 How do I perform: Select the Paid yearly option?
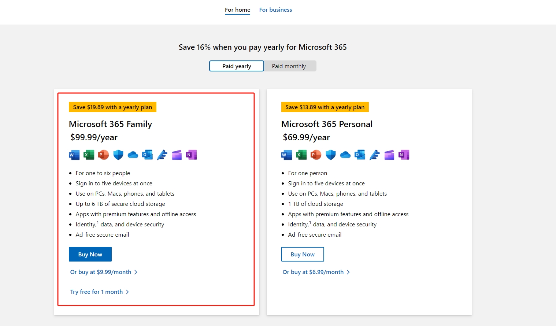pos(236,66)
